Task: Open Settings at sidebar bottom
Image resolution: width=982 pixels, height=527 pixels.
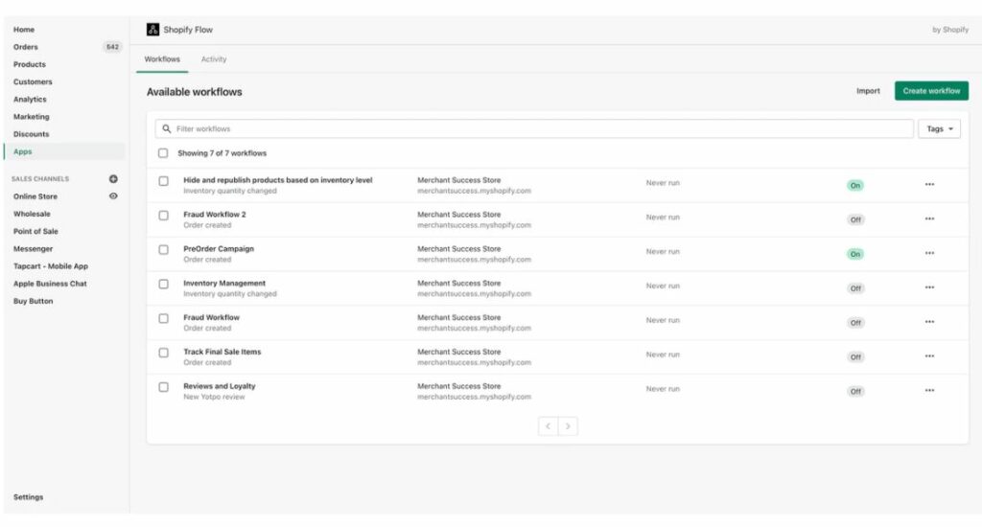Action: (28, 497)
